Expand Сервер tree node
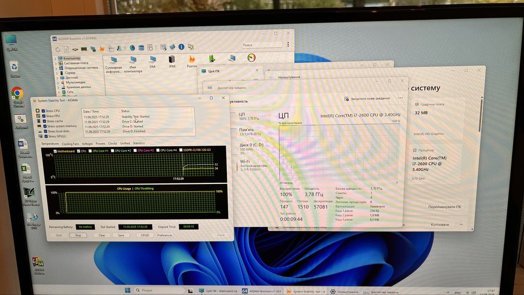This screenshot has height=295, width=524. 57,73
